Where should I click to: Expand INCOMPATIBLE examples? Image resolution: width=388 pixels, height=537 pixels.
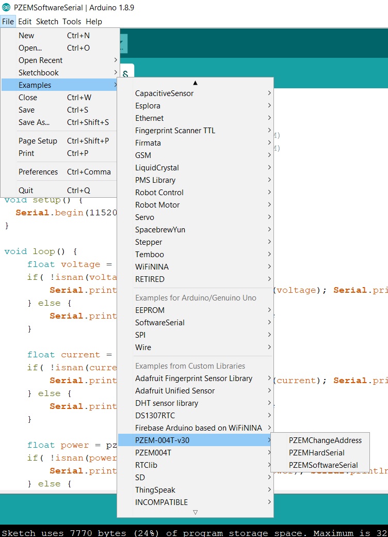click(196, 502)
